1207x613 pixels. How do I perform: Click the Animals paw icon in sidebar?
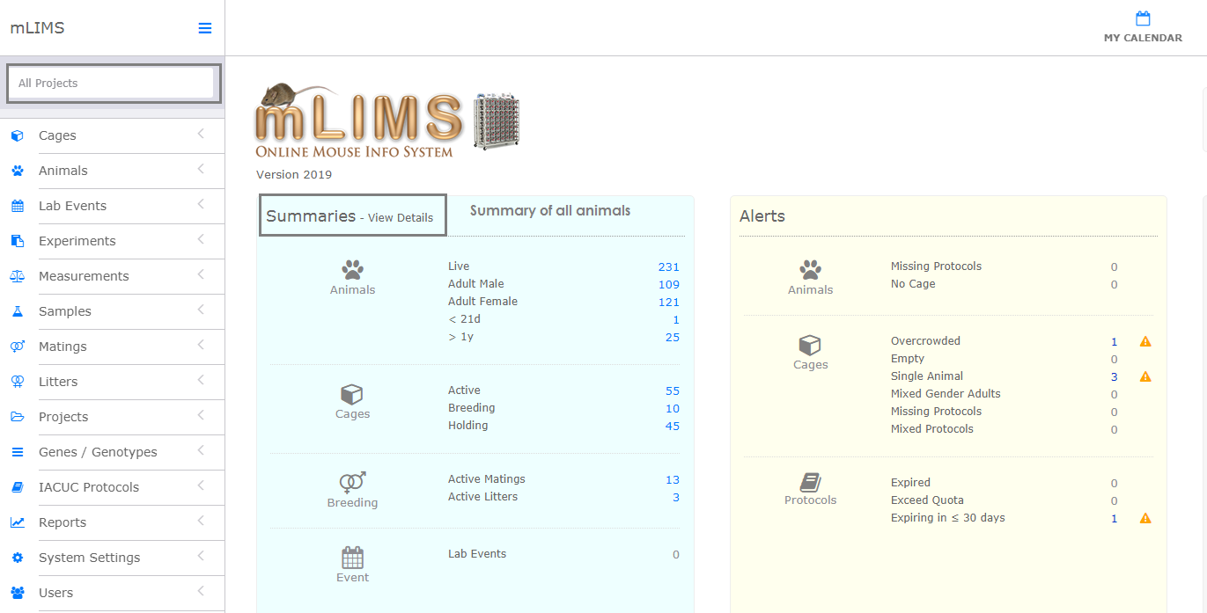(17, 171)
